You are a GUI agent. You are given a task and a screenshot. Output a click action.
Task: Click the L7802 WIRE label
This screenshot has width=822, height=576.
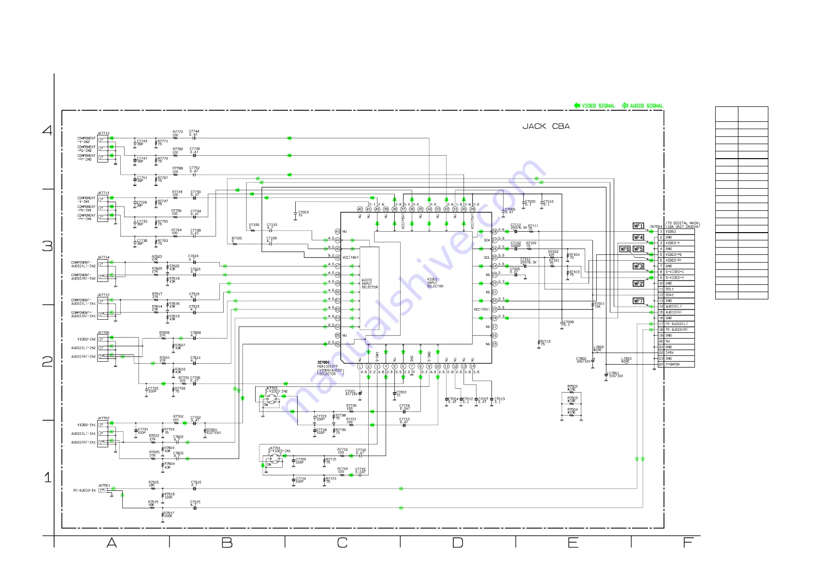click(599, 348)
